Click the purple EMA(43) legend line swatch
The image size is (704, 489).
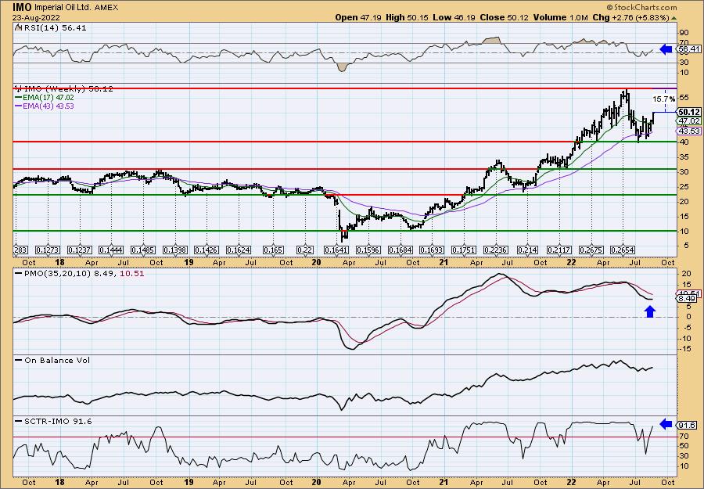(x=20, y=106)
